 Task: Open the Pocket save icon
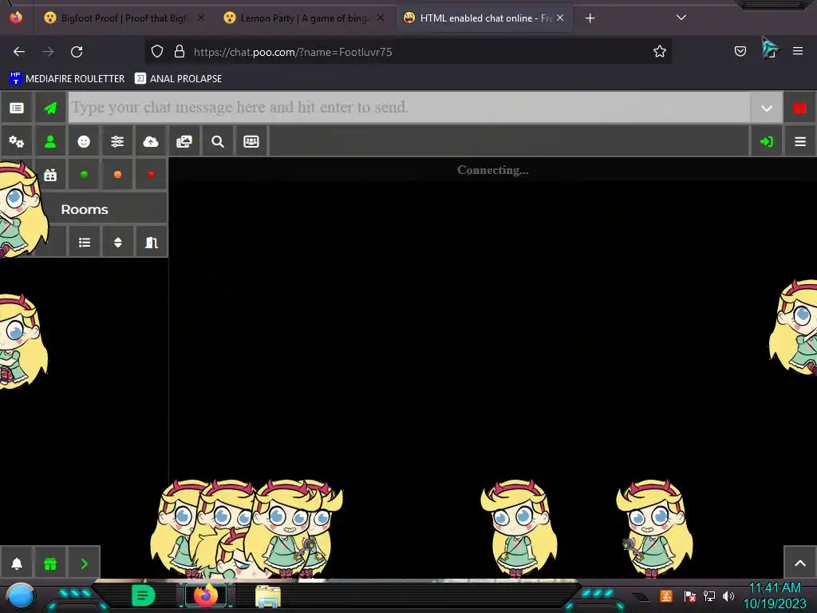click(740, 51)
